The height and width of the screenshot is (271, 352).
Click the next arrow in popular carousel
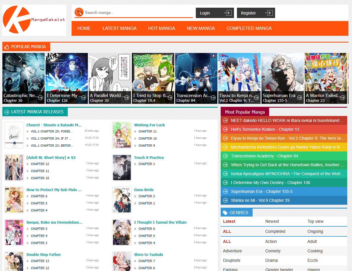point(20,59)
